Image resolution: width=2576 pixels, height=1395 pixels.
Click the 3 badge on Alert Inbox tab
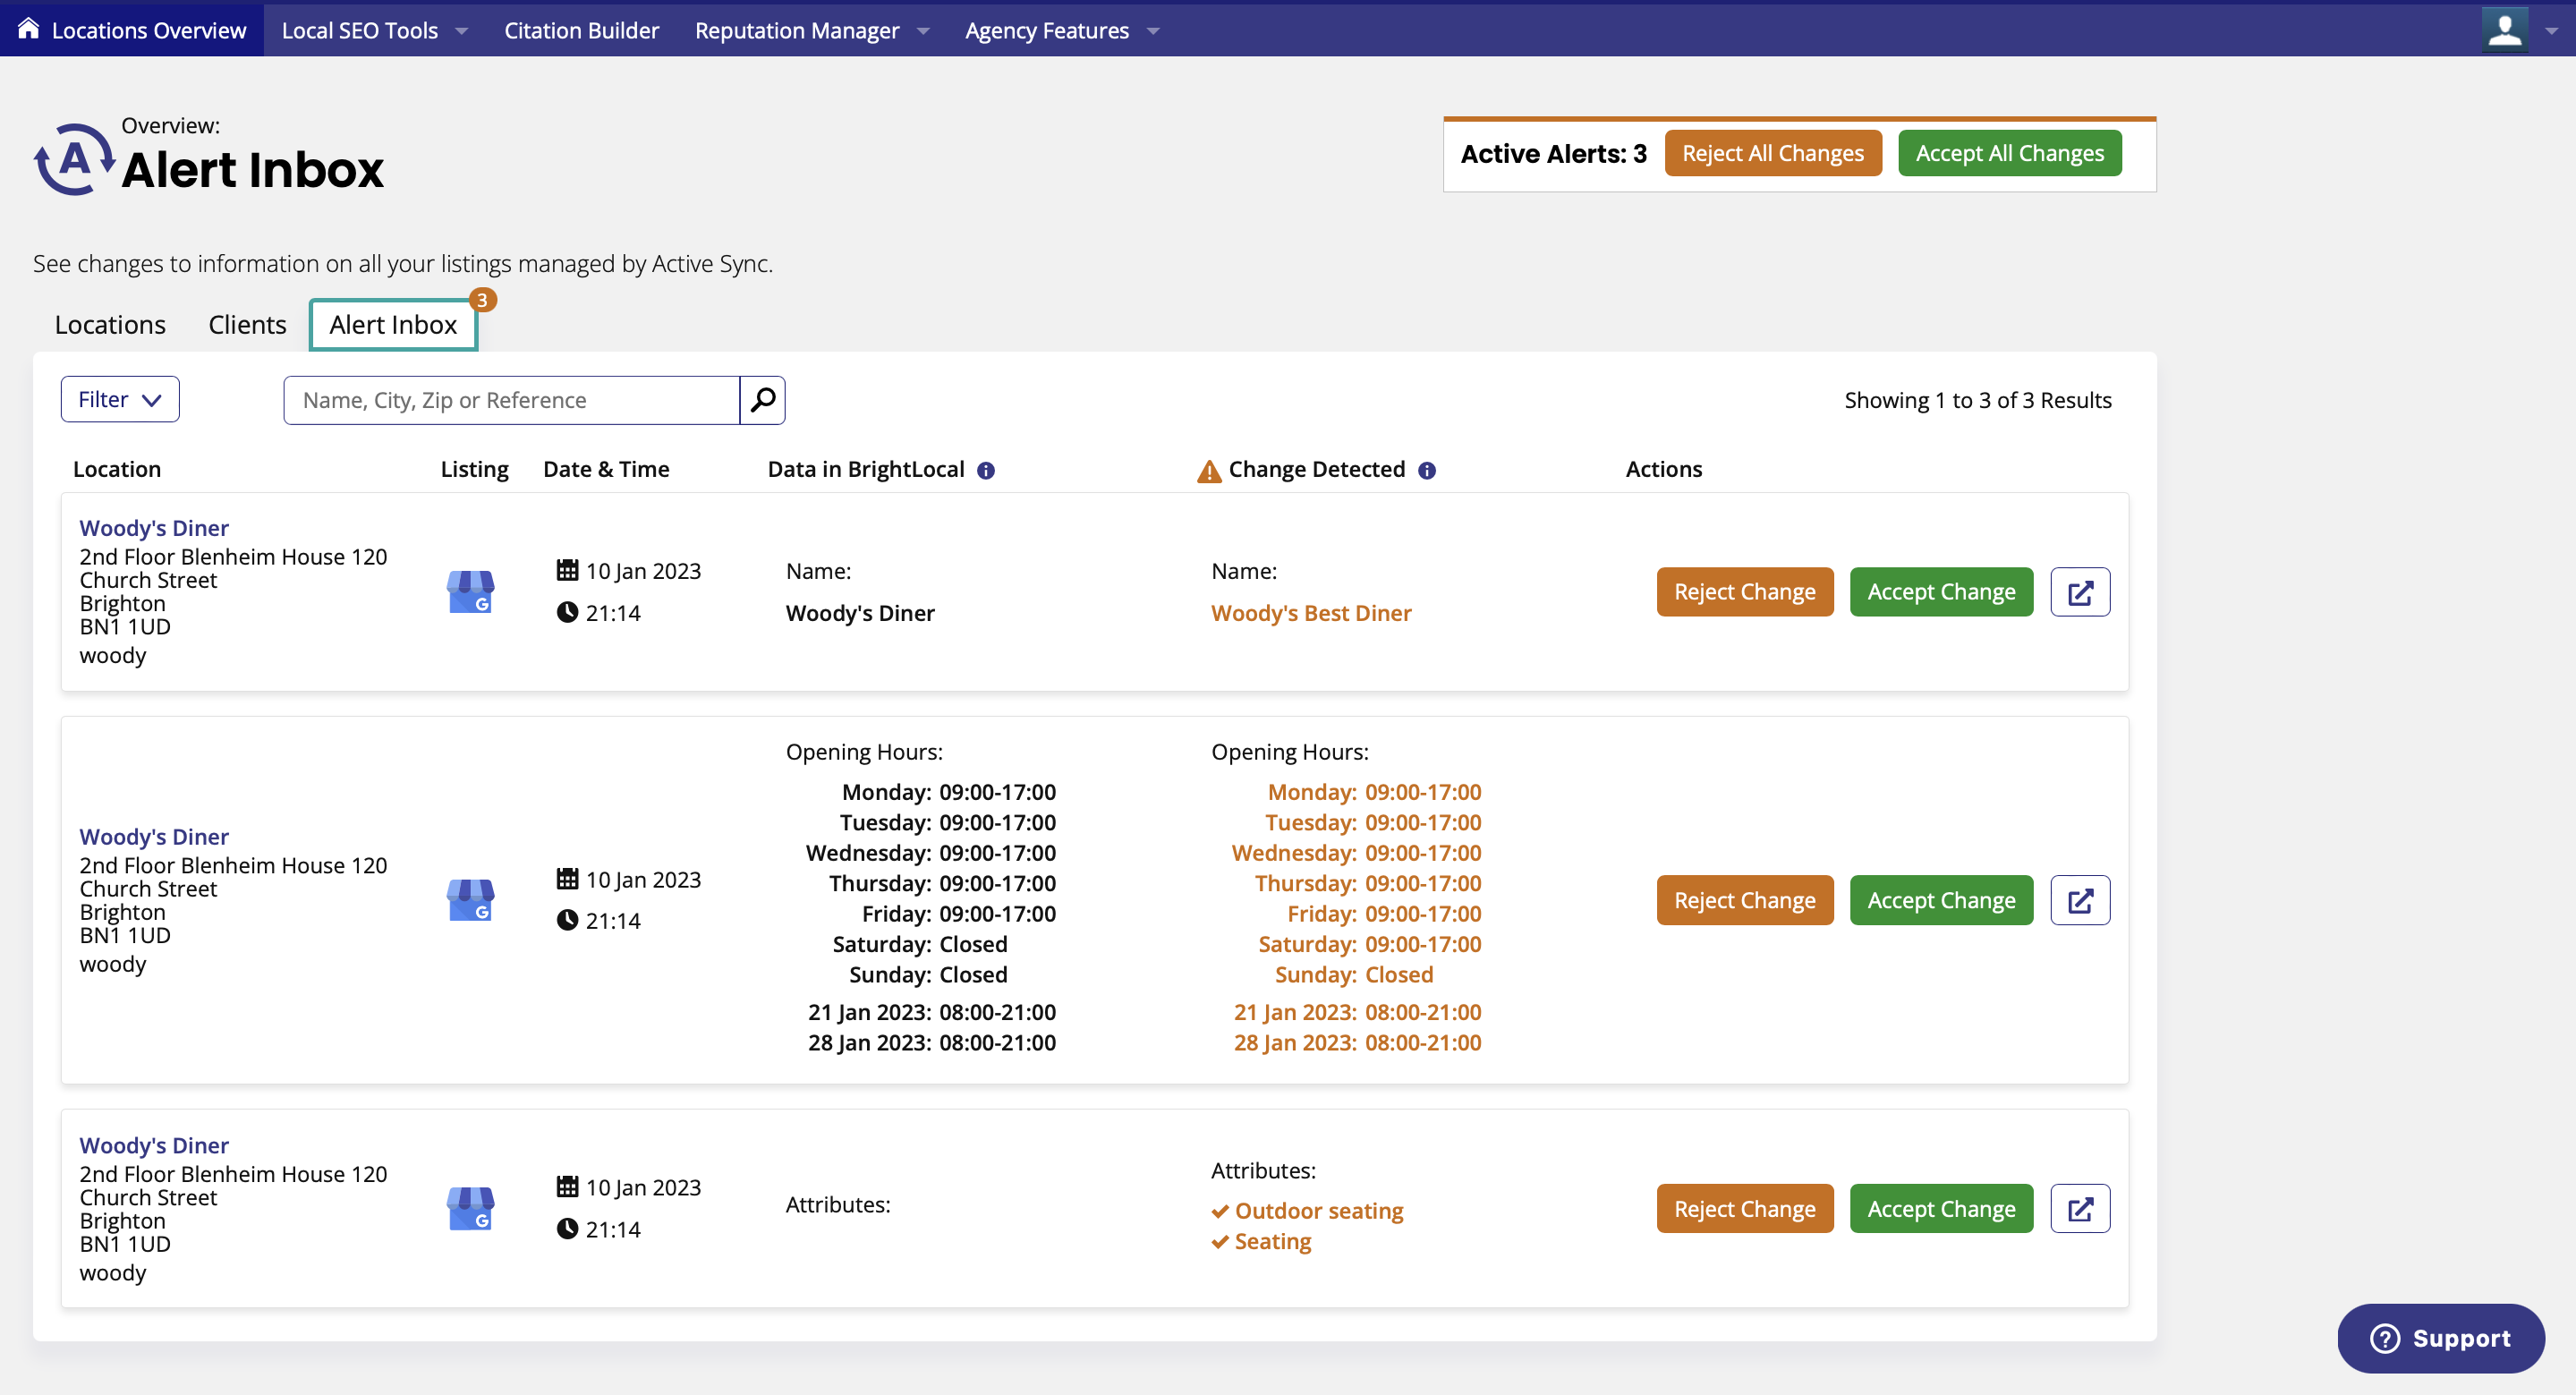tap(482, 300)
